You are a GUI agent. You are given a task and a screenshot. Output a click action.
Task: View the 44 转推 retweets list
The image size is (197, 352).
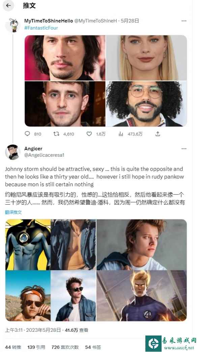click(14, 347)
